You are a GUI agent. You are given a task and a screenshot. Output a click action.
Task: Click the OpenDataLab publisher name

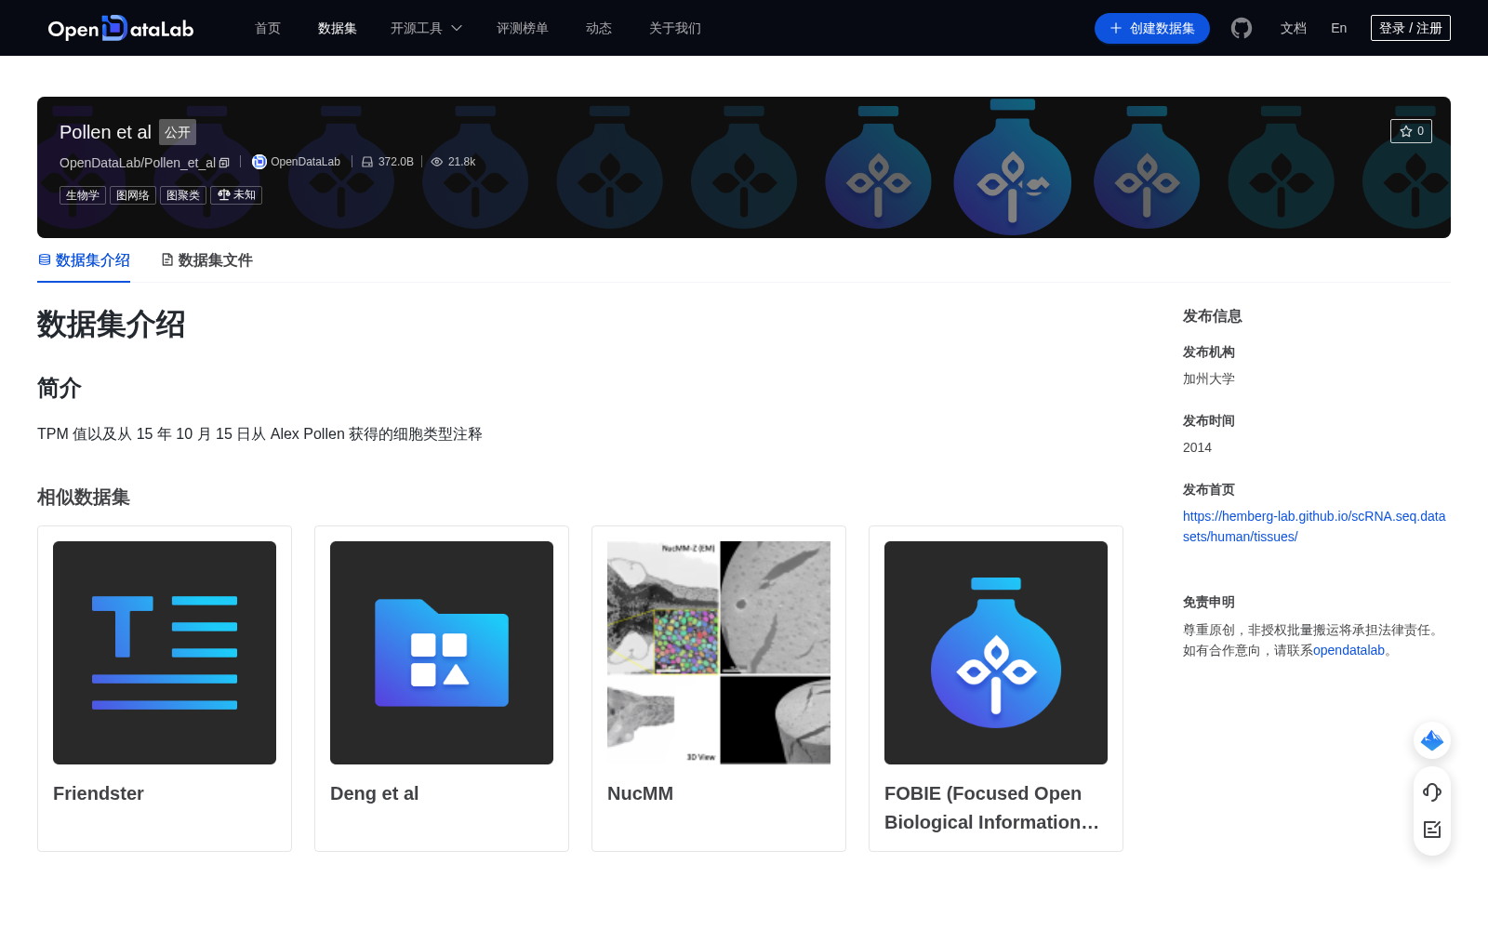tap(305, 162)
